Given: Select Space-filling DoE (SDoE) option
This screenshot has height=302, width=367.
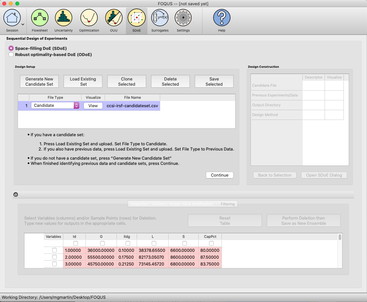Looking at the screenshot, I should (11, 49).
